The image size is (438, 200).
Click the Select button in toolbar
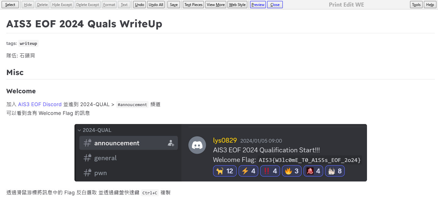point(10,5)
